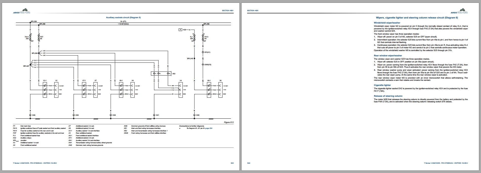Viewport: 481px width, 173px height.
Task: Click legend entry 'Additional socket 1 in cab'
Action: click(29, 143)
